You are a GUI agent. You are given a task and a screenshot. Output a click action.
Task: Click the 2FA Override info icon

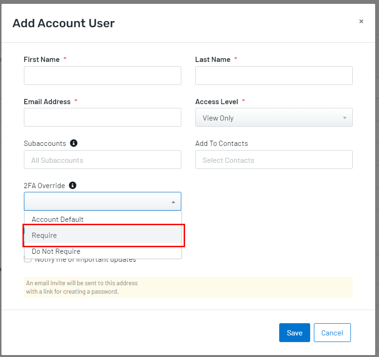pos(73,185)
